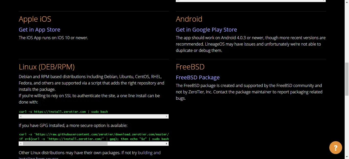Click left scroll arrow under the GPG command box
The height and width of the screenshot is (159, 349).
coord(21,144)
